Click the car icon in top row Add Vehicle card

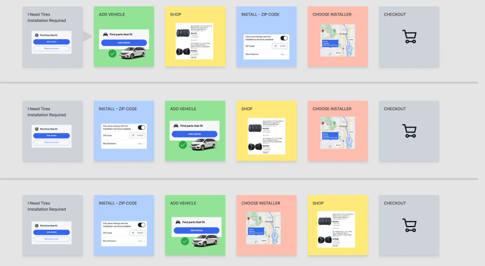click(105, 34)
